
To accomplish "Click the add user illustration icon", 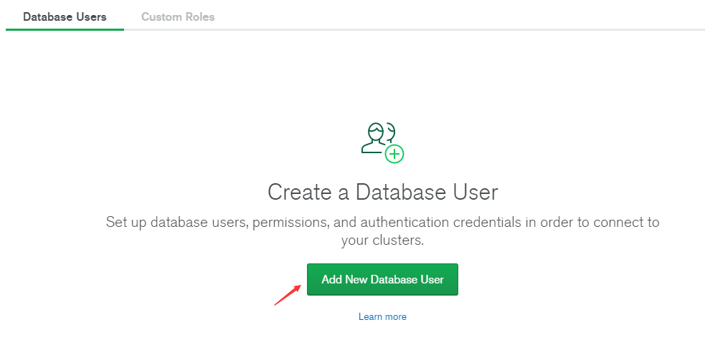I will click(x=383, y=142).
